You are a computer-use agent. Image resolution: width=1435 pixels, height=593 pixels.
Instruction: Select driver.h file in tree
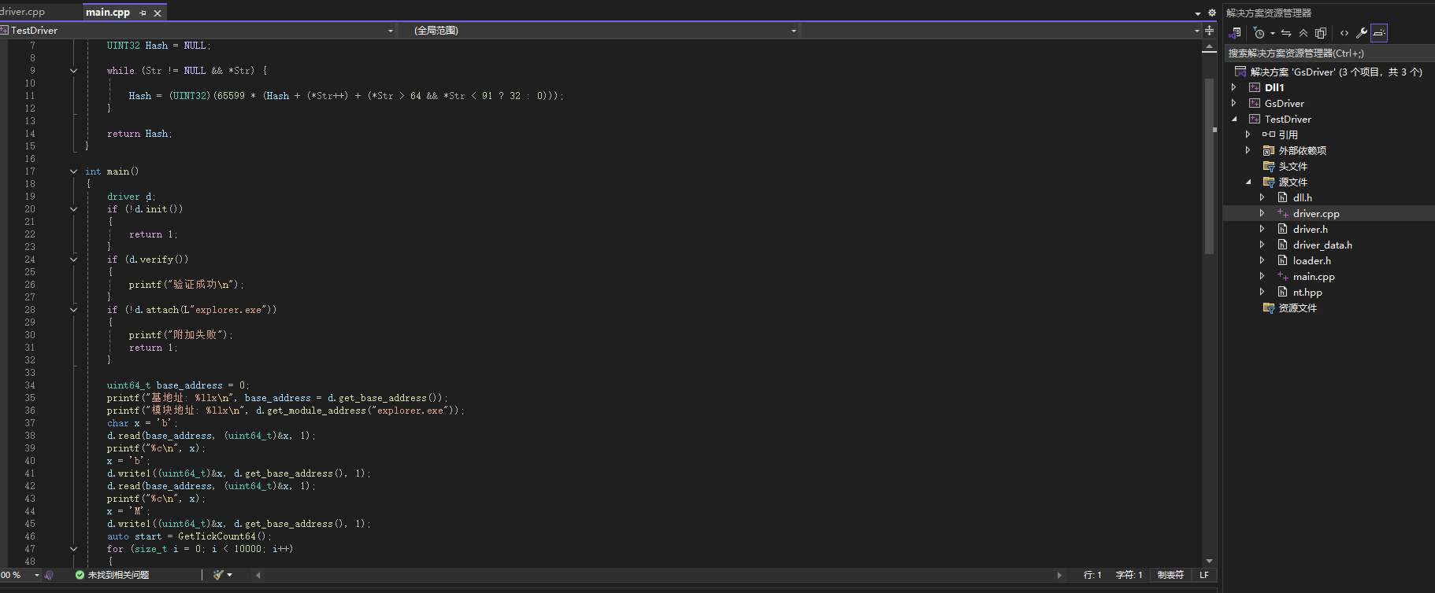[1310, 229]
